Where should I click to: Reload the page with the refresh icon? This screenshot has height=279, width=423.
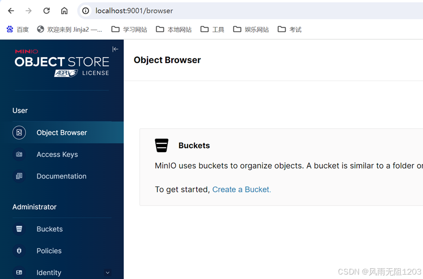coord(46,11)
